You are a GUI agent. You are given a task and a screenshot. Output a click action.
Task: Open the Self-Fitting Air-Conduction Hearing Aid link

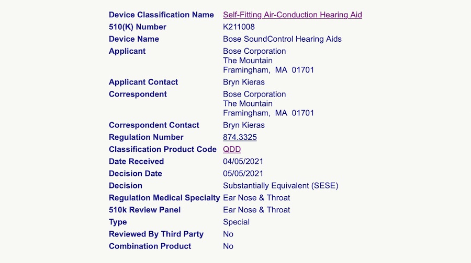pos(292,15)
